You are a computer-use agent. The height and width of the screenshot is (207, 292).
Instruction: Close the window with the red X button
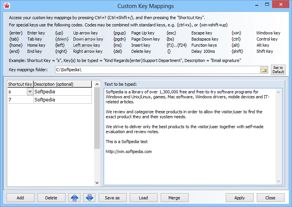pos(281,5)
